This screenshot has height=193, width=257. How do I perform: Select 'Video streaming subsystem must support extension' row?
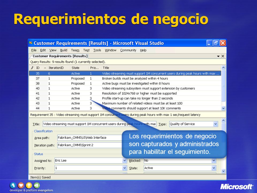pyautogui.click(x=125, y=88)
